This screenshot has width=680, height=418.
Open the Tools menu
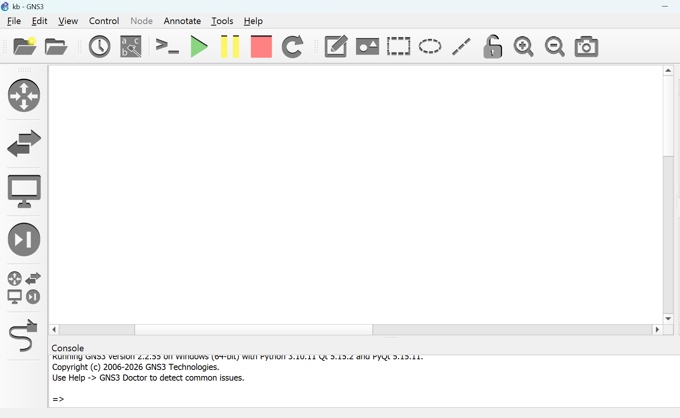pyautogui.click(x=222, y=21)
